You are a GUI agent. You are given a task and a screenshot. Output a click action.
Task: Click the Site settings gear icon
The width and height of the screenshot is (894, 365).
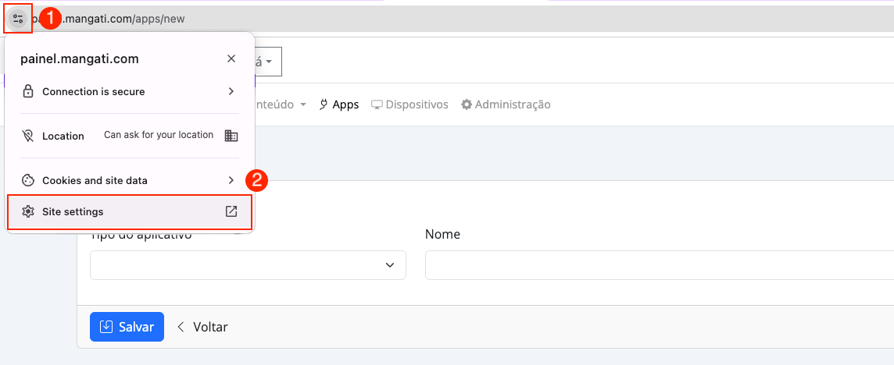pyautogui.click(x=28, y=211)
